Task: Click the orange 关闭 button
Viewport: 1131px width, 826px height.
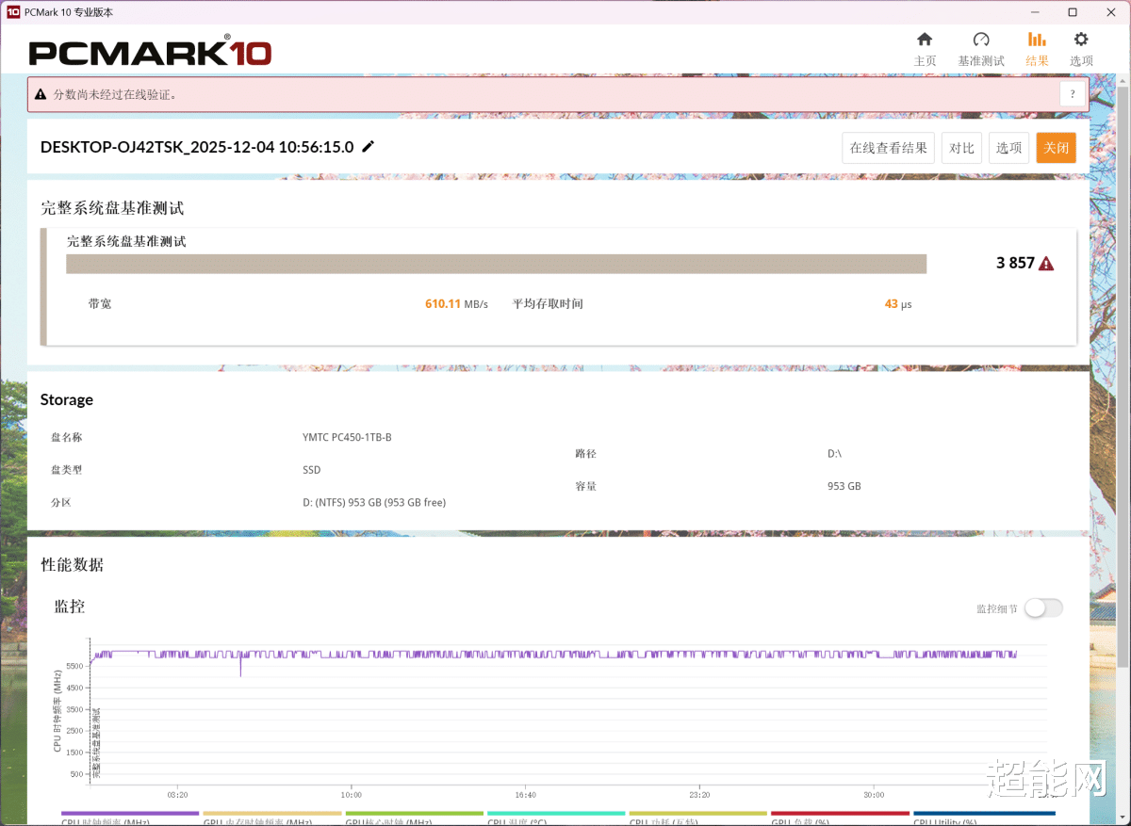Action: pos(1056,148)
